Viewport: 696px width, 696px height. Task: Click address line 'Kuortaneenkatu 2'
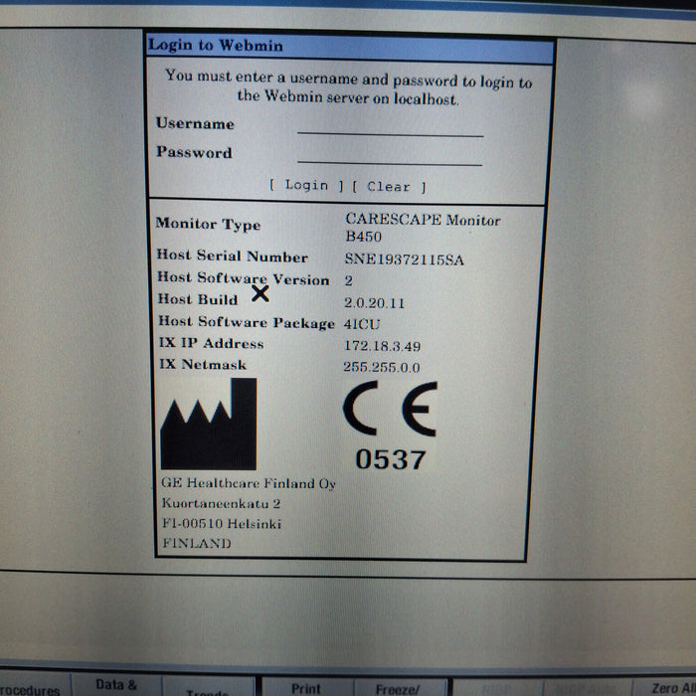coord(221,503)
